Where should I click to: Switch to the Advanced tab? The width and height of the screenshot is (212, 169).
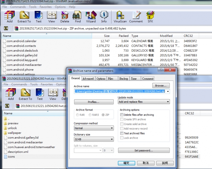pos(88,79)
